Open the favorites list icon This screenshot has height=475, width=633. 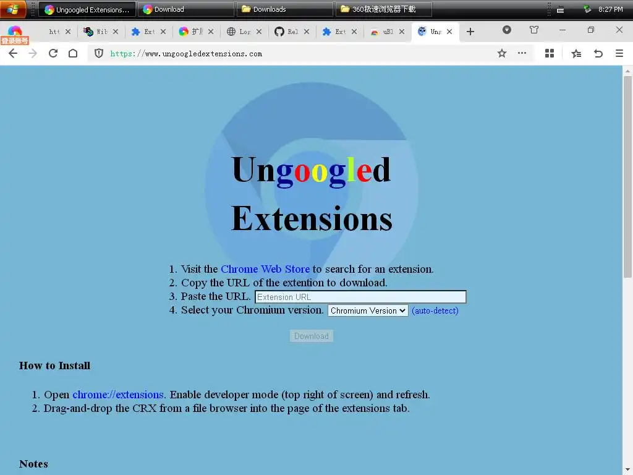(576, 53)
